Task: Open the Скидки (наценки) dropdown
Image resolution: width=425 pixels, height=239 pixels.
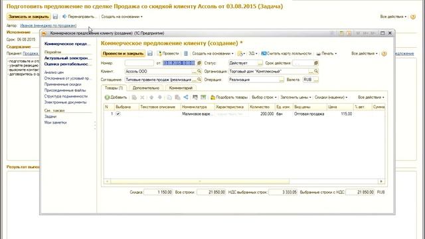Action: click(331, 98)
